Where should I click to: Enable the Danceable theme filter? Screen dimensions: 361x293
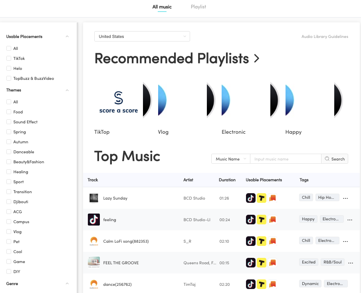click(x=9, y=152)
